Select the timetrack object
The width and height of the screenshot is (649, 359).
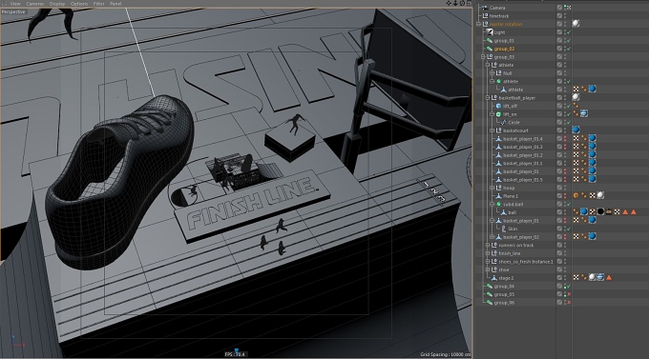pos(499,15)
